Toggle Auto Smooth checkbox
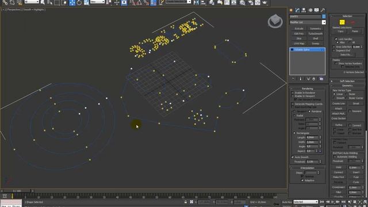 (293, 157)
